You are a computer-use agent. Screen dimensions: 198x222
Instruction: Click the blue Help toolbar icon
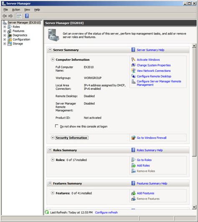[27, 16]
